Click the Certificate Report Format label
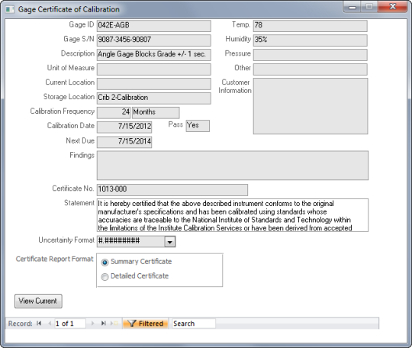 click(54, 259)
